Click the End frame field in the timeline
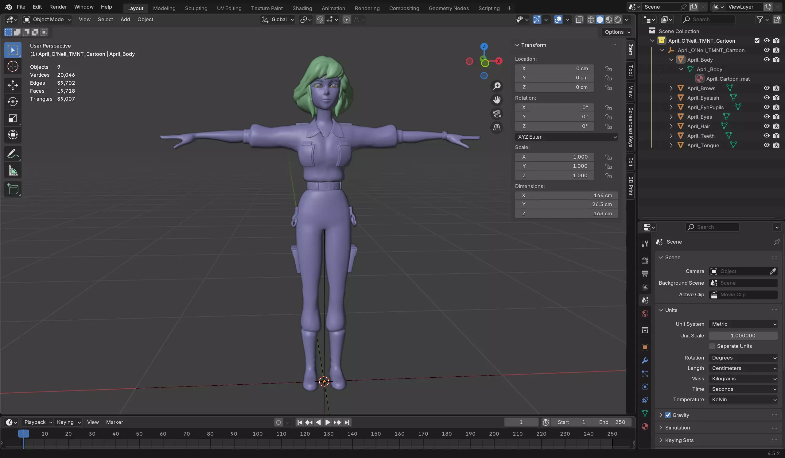Viewport: 785px width, 458px height. (x=612, y=422)
